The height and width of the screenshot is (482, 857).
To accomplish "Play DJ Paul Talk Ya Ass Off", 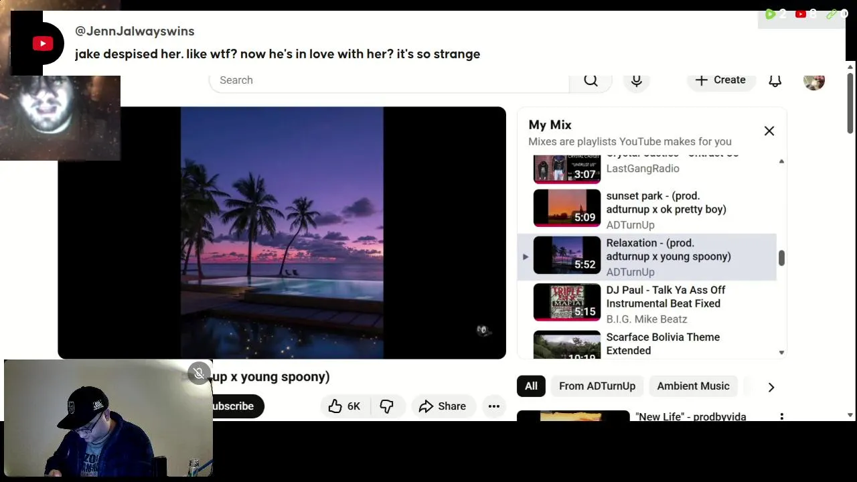I will point(666,297).
